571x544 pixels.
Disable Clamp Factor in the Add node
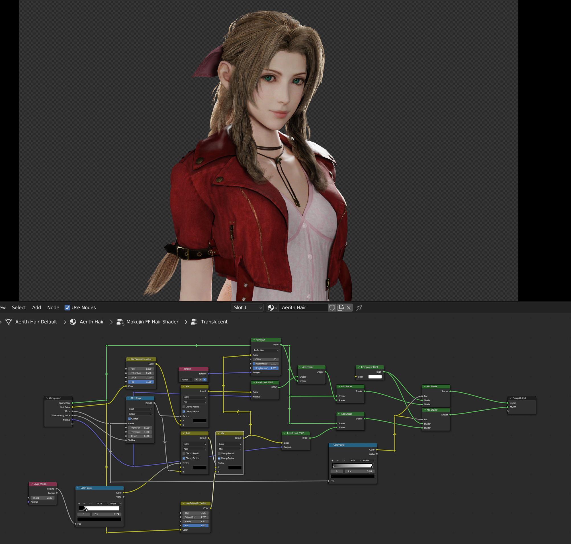(x=184, y=458)
